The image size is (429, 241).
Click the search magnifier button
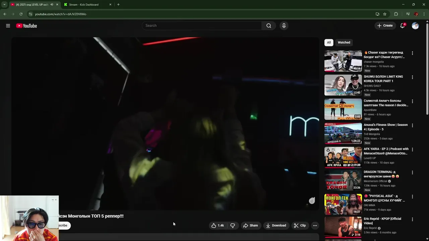tap(269, 26)
